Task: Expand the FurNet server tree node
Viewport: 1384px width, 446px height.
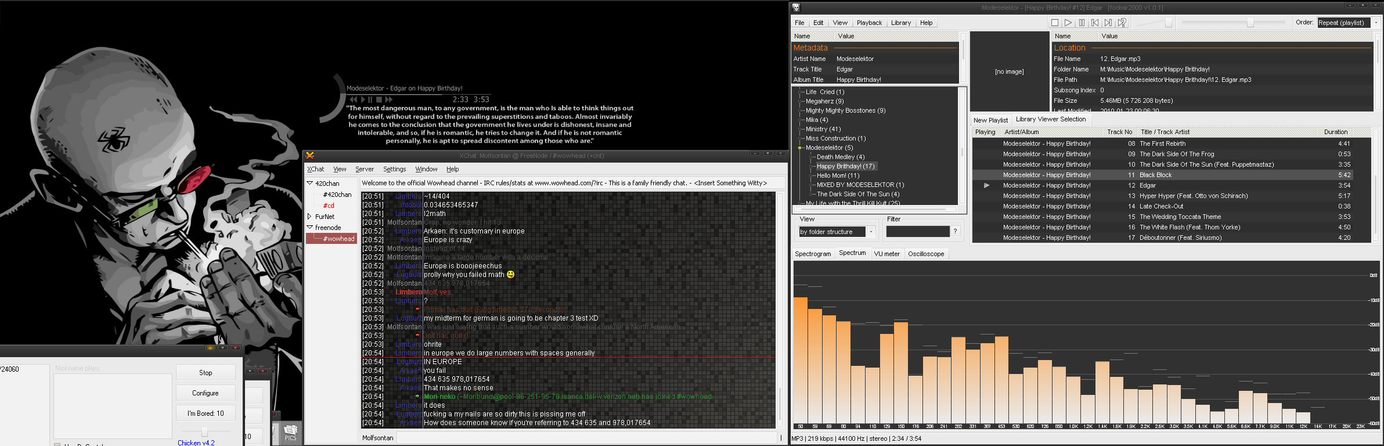Action: (x=310, y=217)
